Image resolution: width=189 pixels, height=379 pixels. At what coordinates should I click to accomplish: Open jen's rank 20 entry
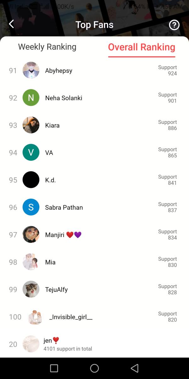pyautogui.click(x=68, y=344)
